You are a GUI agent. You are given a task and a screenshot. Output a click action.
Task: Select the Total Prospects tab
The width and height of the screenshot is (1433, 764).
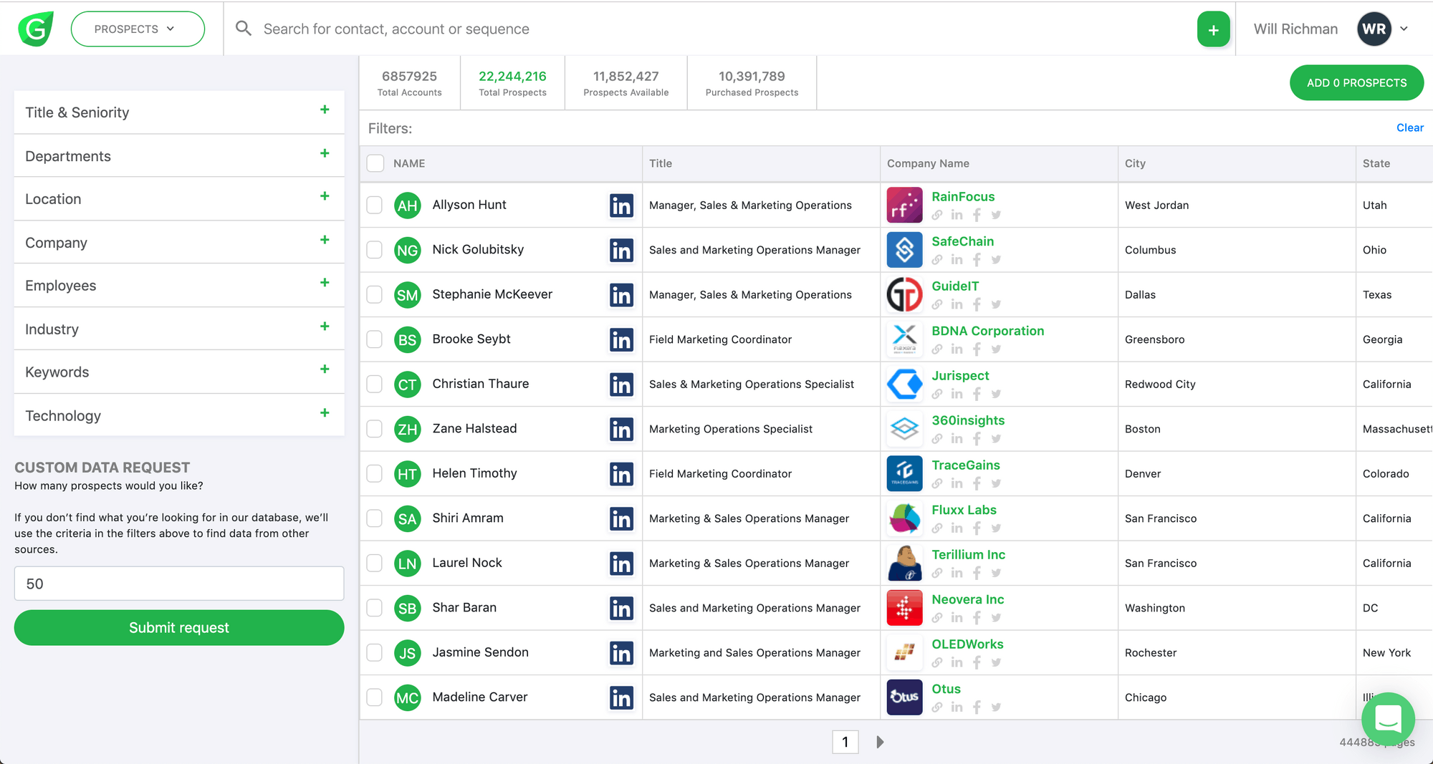click(512, 83)
